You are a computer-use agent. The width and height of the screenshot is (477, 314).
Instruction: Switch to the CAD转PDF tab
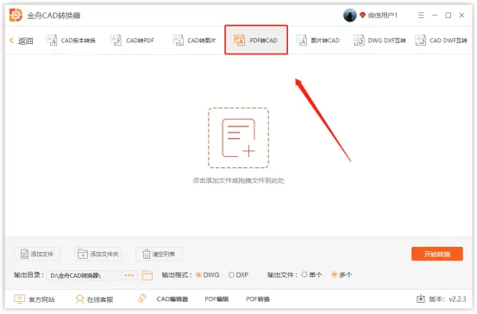point(132,41)
